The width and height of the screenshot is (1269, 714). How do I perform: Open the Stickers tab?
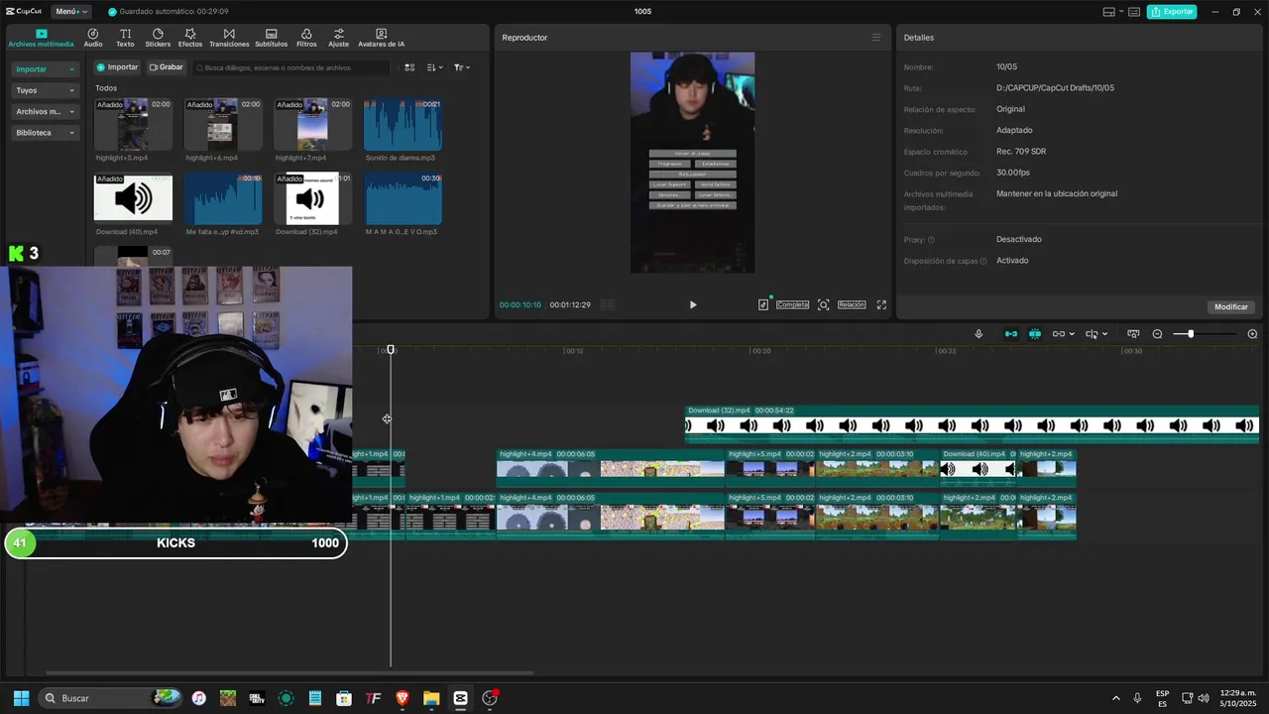[x=158, y=38]
